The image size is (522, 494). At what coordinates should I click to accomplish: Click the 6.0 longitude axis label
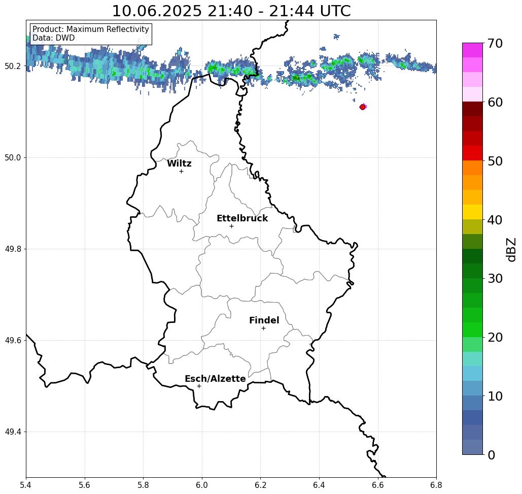pos(202,485)
